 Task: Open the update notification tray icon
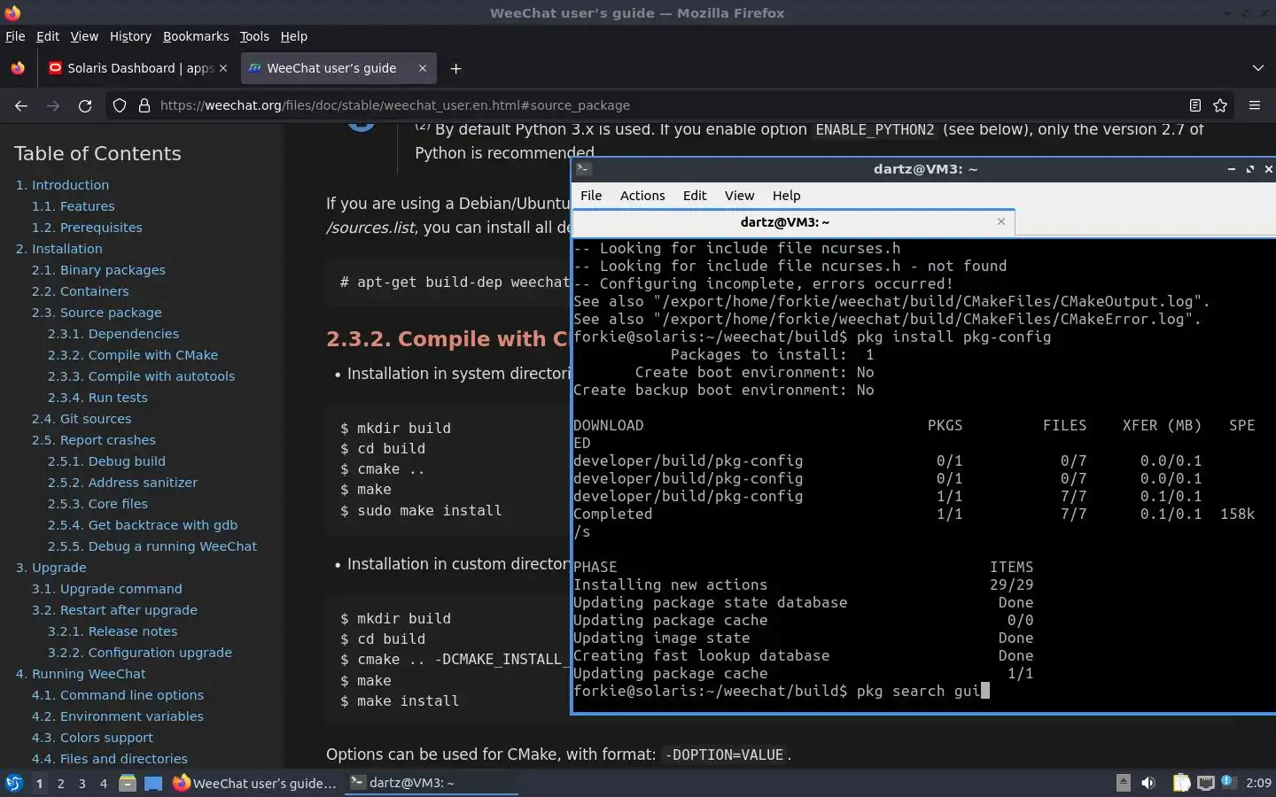[1228, 782]
